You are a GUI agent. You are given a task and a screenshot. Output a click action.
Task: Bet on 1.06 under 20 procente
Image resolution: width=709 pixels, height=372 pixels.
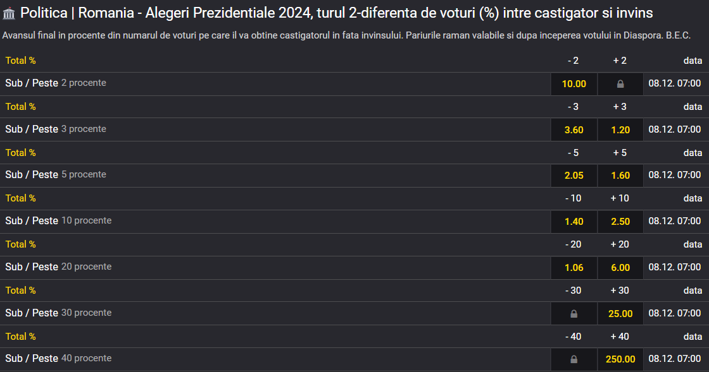pyautogui.click(x=574, y=267)
